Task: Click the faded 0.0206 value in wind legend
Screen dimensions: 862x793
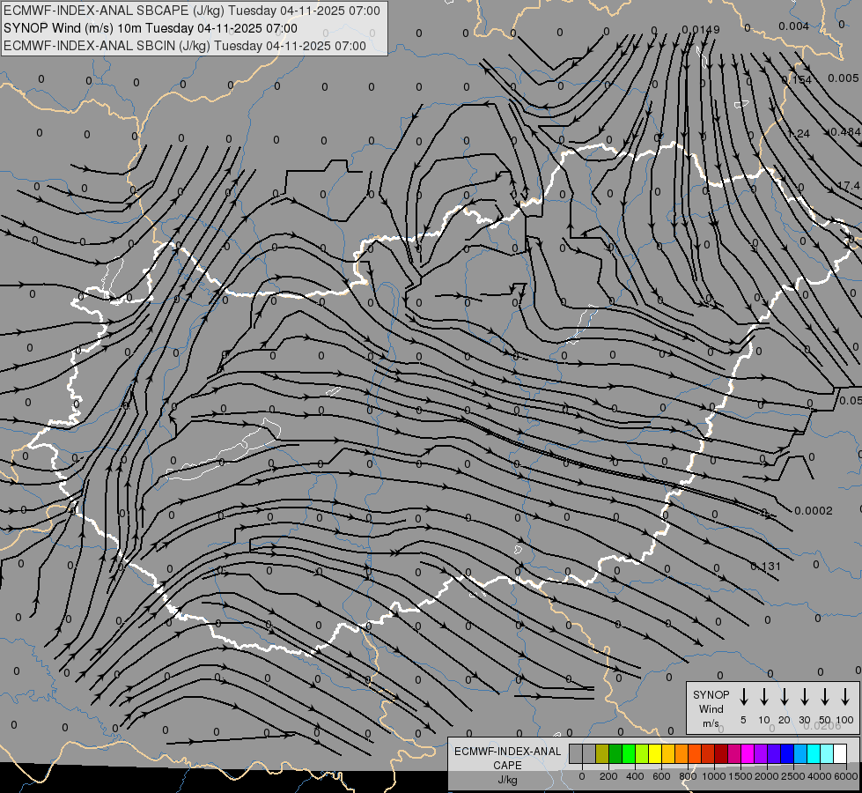Action: tap(821, 726)
